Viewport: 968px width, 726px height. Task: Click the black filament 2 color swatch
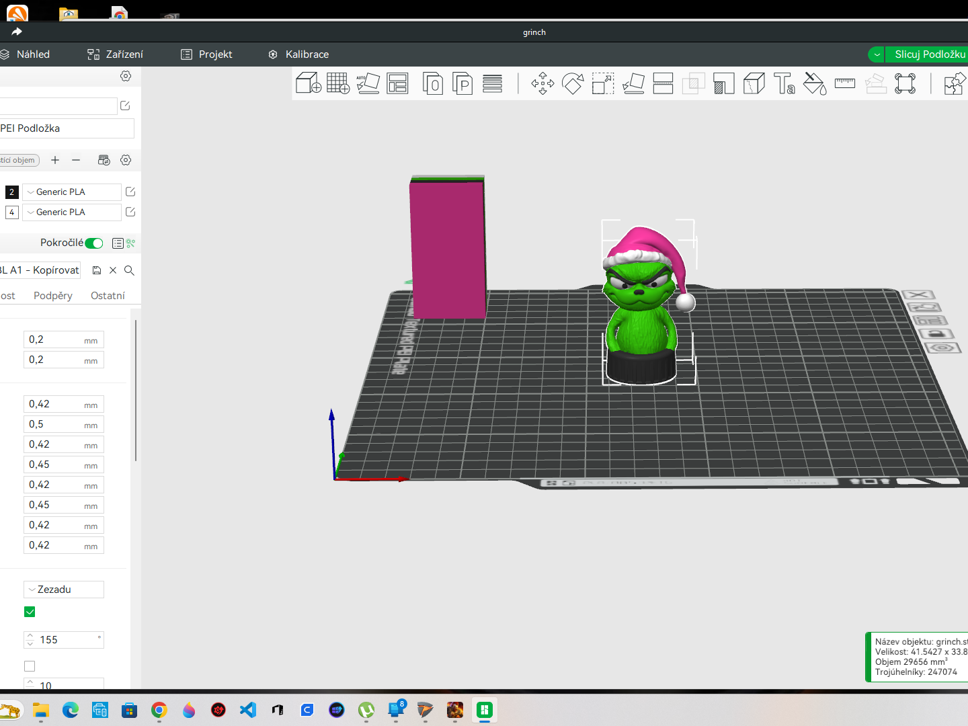tap(11, 192)
